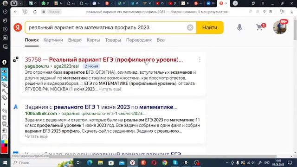The width and height of the screenshot is (297, 167).
Task: Click the black swatch in the annotation palette
Action: click(6, 145)
